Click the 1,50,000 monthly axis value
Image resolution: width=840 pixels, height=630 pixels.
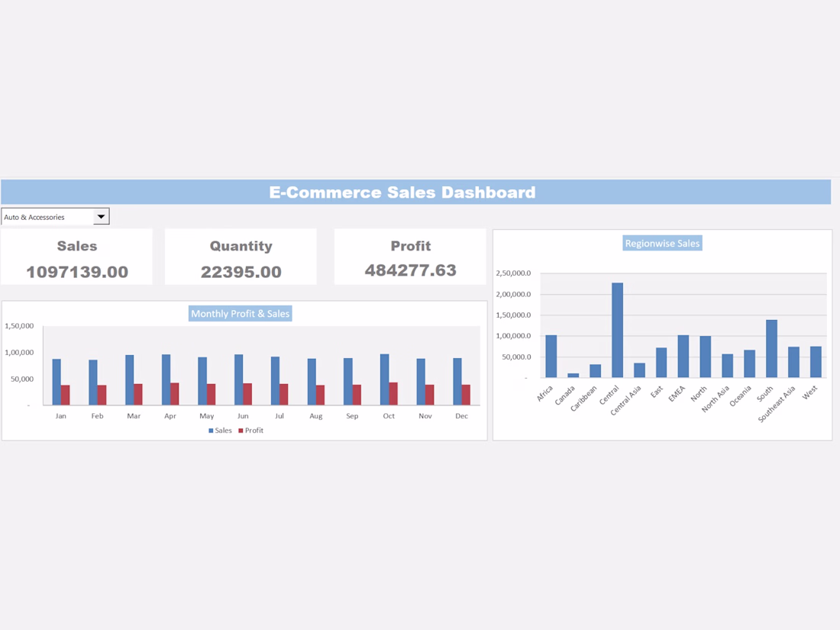coord(19,326)
